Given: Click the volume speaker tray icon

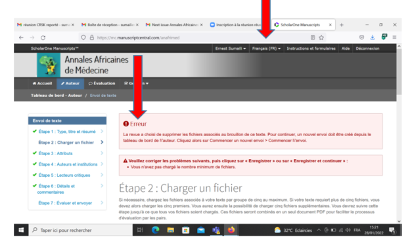Looking at the screenshot, I should tap(348, 230).
